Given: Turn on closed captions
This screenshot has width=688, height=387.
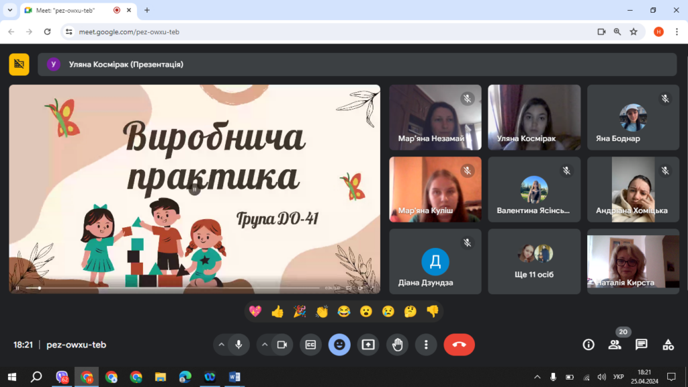Looking at the screenshot, I should [x=310, y=345].
